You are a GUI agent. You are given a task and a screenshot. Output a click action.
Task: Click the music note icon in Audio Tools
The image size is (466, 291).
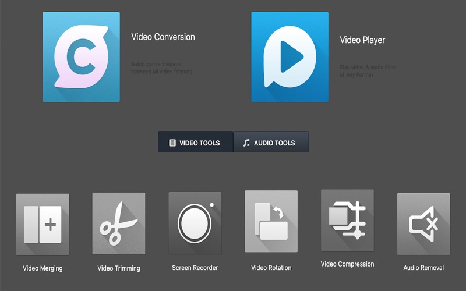tap(246, 143)
